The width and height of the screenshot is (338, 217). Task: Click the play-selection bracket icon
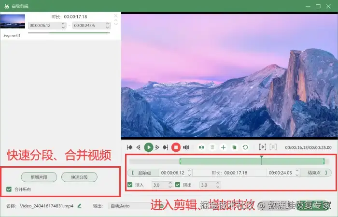(262, 147)
